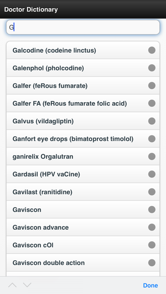This screenshot has width=166, height=294.
Task: Tap the grey dot beside Gaviscon double action
Action: [x=152, y=262]
